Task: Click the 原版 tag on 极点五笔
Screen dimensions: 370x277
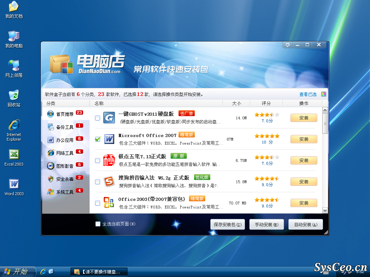Action: (178, 156)
